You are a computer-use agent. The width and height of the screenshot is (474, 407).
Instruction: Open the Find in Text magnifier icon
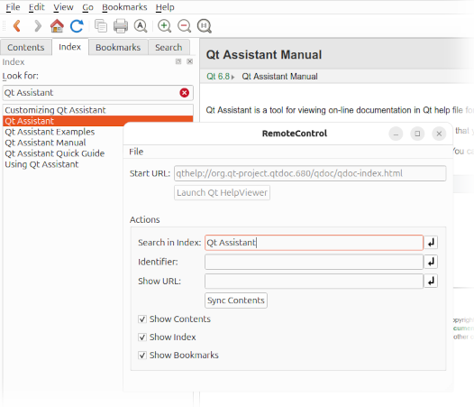141,26
